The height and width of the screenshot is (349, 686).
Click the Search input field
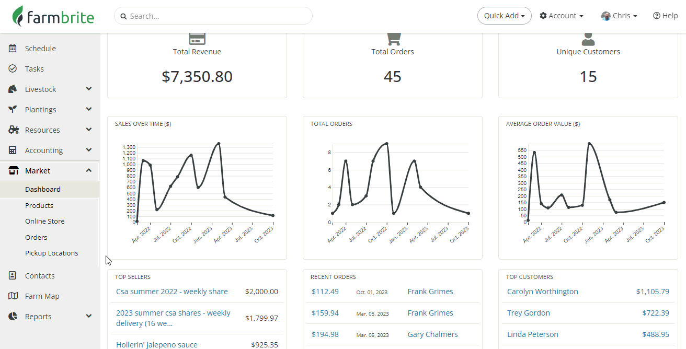[213, 16]
